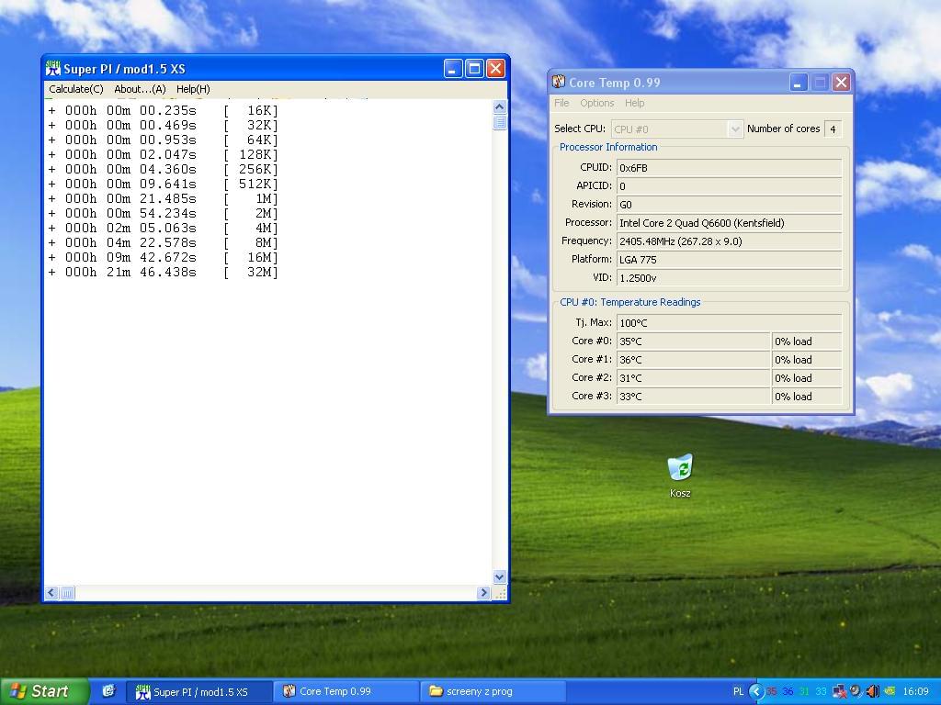Switch to 'screeny z prog' taskbar button
Screen dimensions: 941x705
(493, 691)
